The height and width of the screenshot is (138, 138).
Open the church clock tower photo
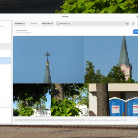(x=111, y=60)
